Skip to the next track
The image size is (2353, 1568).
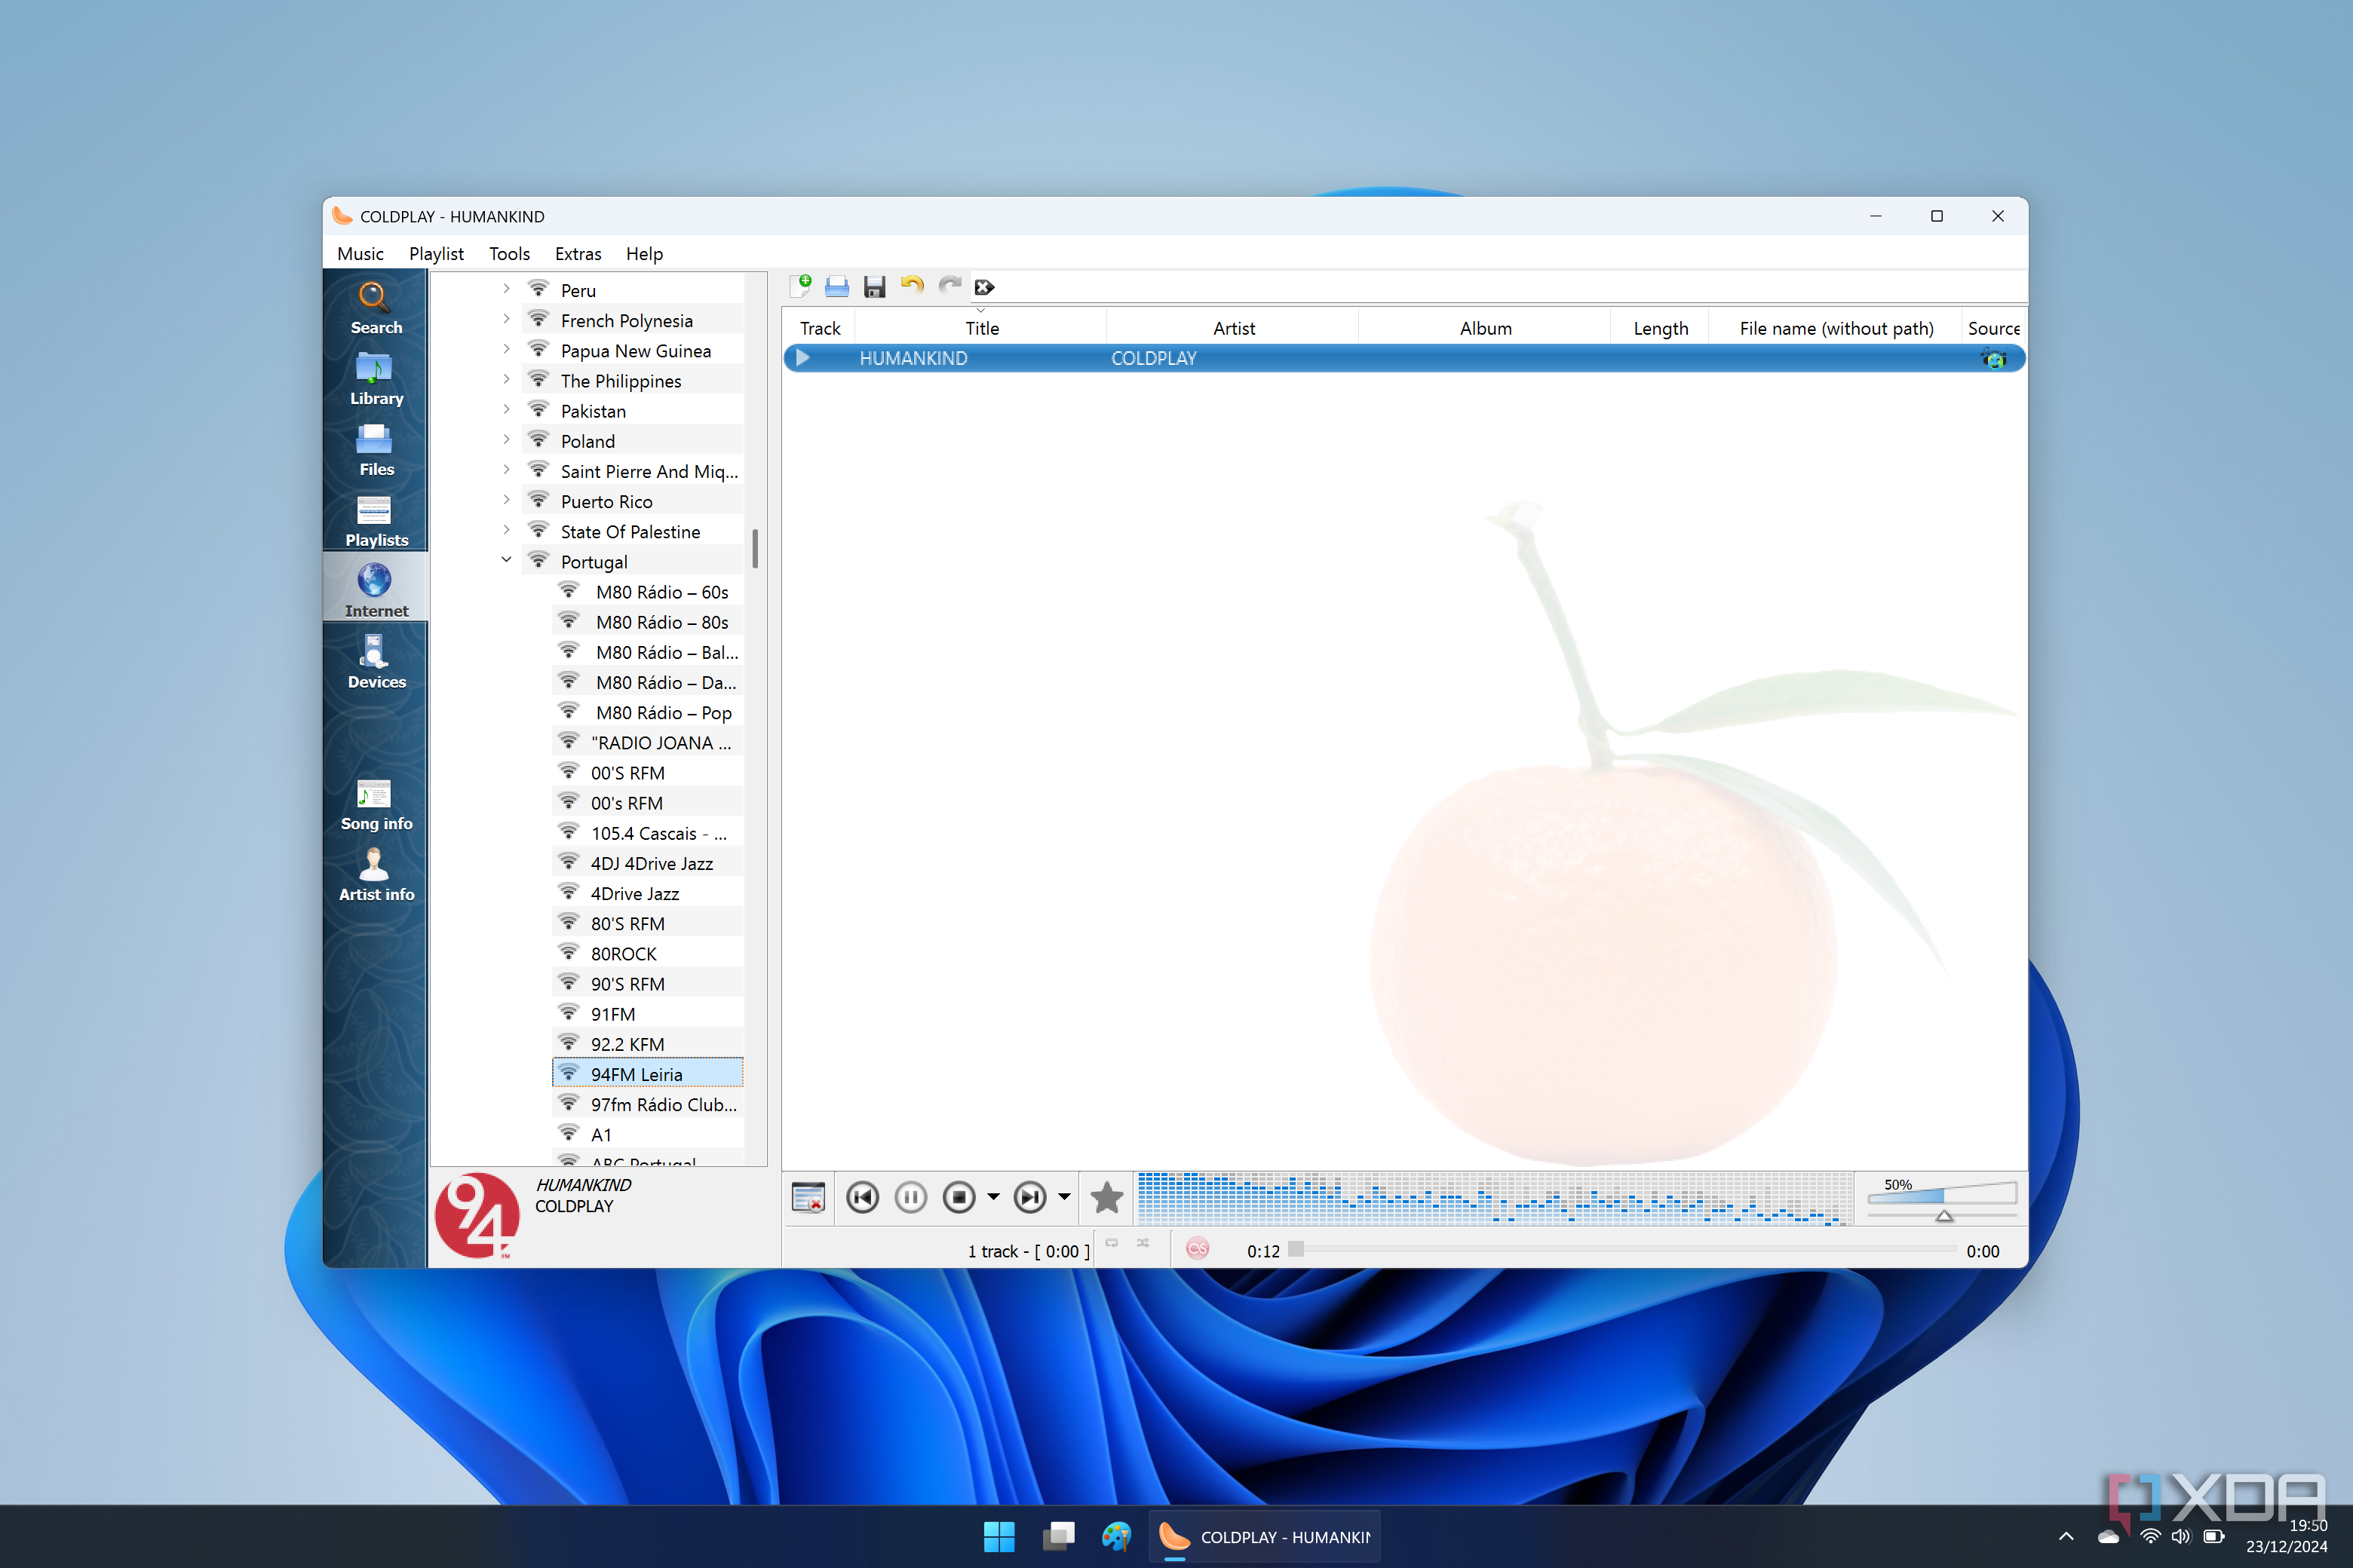pos(1029,1197)
